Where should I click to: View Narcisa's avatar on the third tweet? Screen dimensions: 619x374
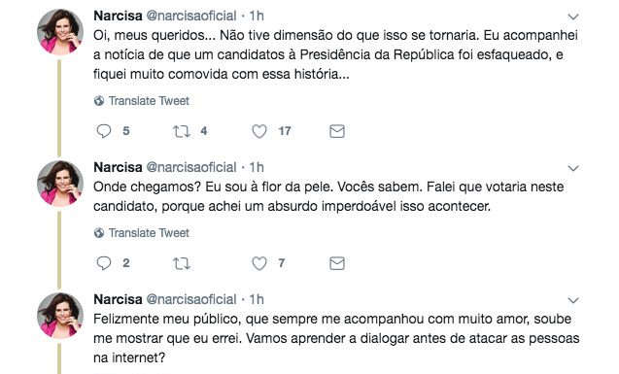[60, 316]
